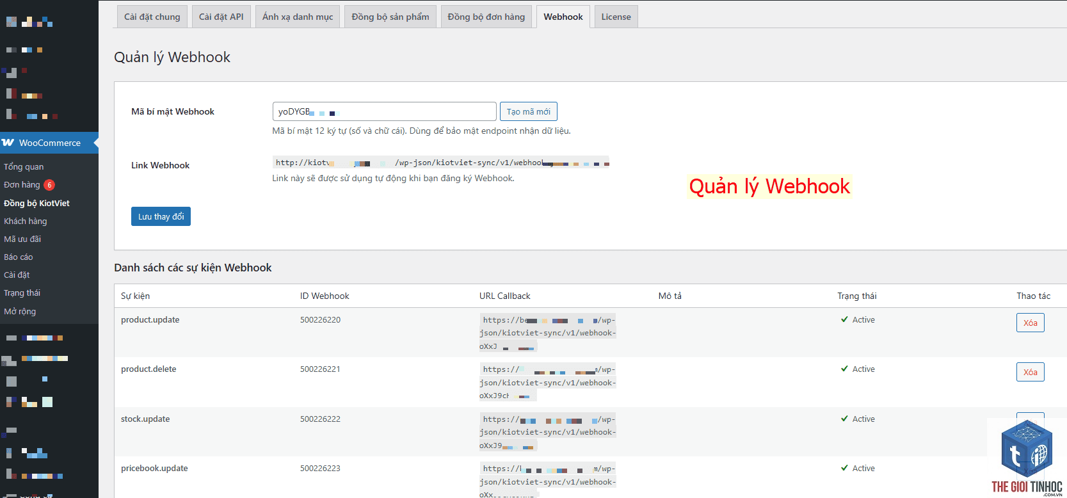Click the Trạng thái column header
This screenshot has height=498, width=1067.
pyautogui.click(x=857, y=296)
